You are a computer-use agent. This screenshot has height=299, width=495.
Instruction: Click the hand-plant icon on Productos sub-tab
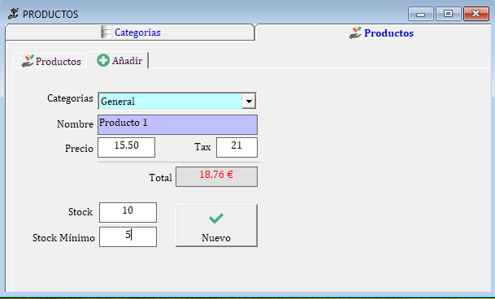tap(28, 61)
